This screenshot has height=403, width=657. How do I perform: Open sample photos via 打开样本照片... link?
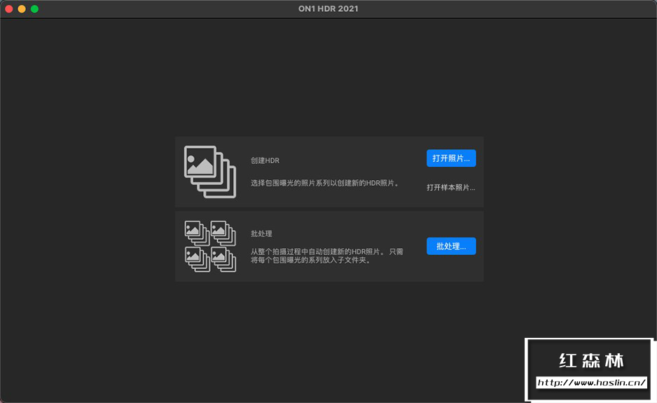[x=451, y=187]
